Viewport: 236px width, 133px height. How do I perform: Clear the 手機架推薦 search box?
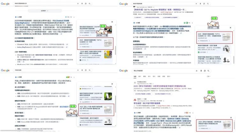[x=78, y=70]
